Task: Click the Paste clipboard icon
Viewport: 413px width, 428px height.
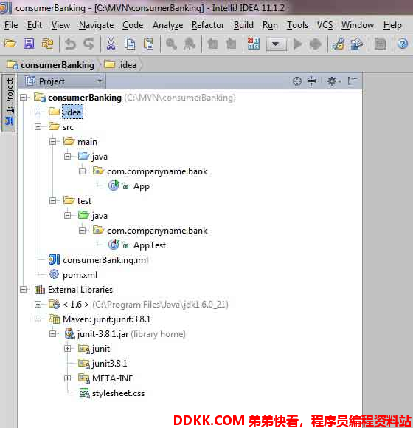Action: (x=149, y=44)
